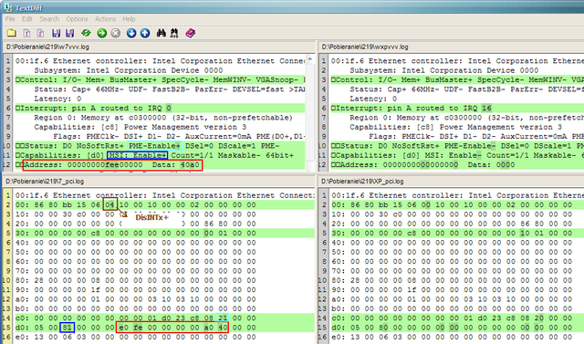Select 'Region 0: Memory at c0300000' in w7vvv.log
The height and width of the screenshot is (344, 584).
click(163, 118)
